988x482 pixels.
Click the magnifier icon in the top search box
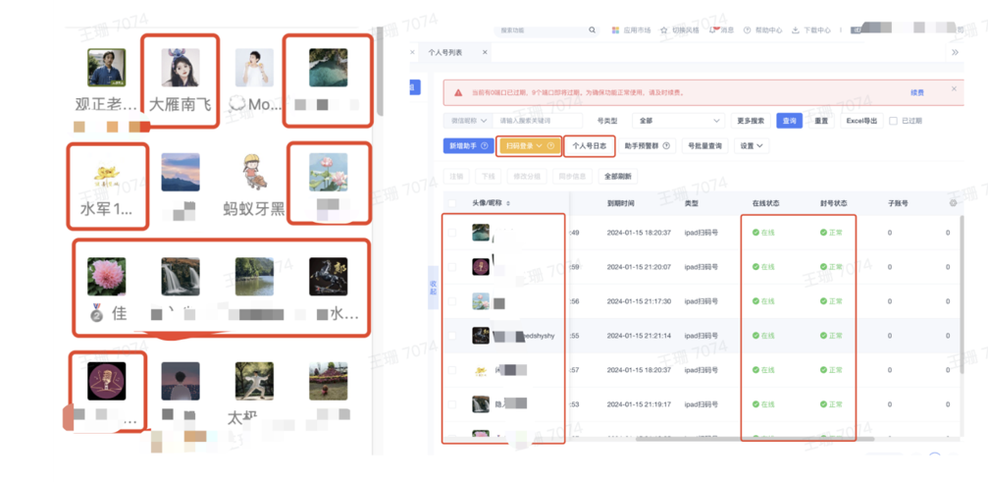tap(592, 29)
